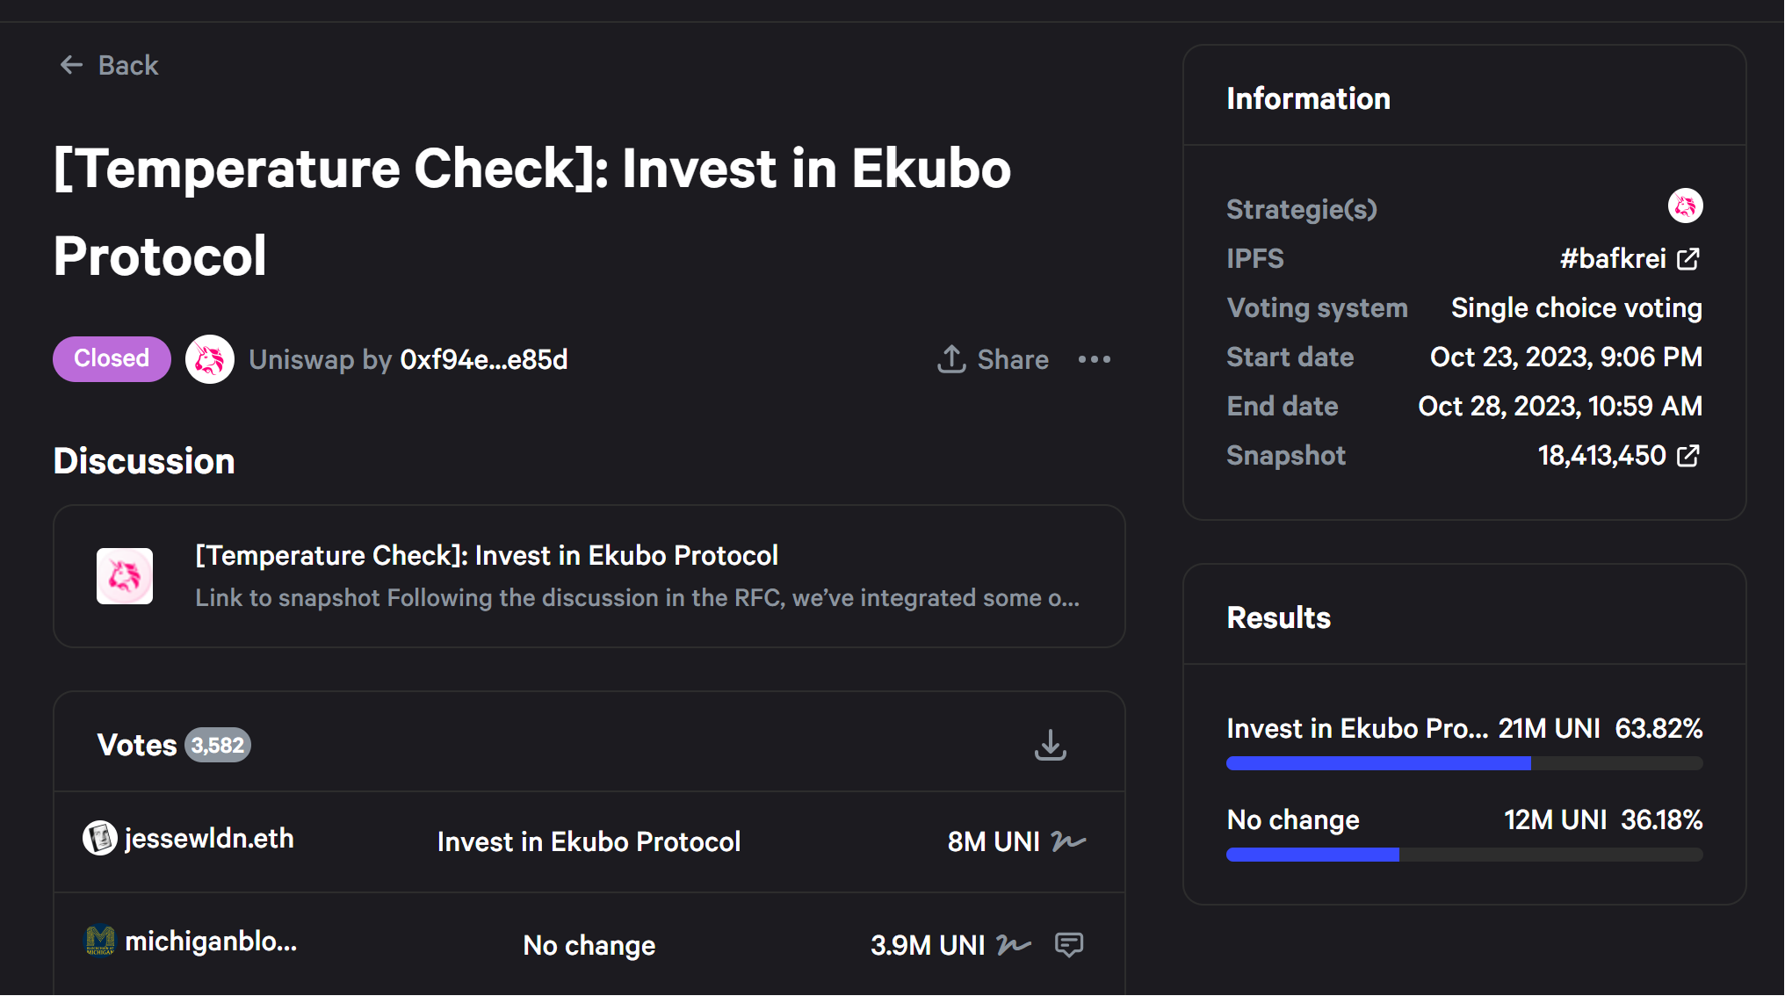Open the Share option

point(994,359)
